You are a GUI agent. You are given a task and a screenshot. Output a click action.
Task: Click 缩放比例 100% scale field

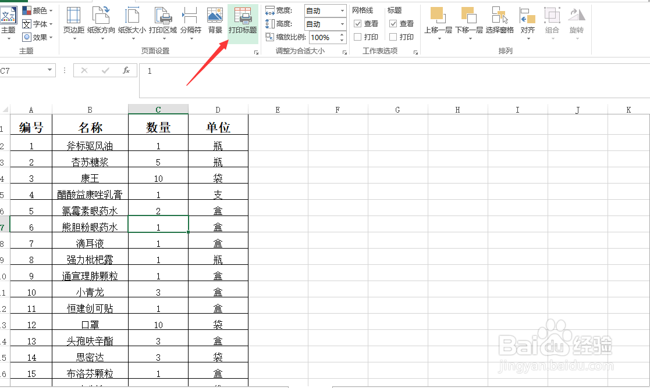click(x=324, y=37)
